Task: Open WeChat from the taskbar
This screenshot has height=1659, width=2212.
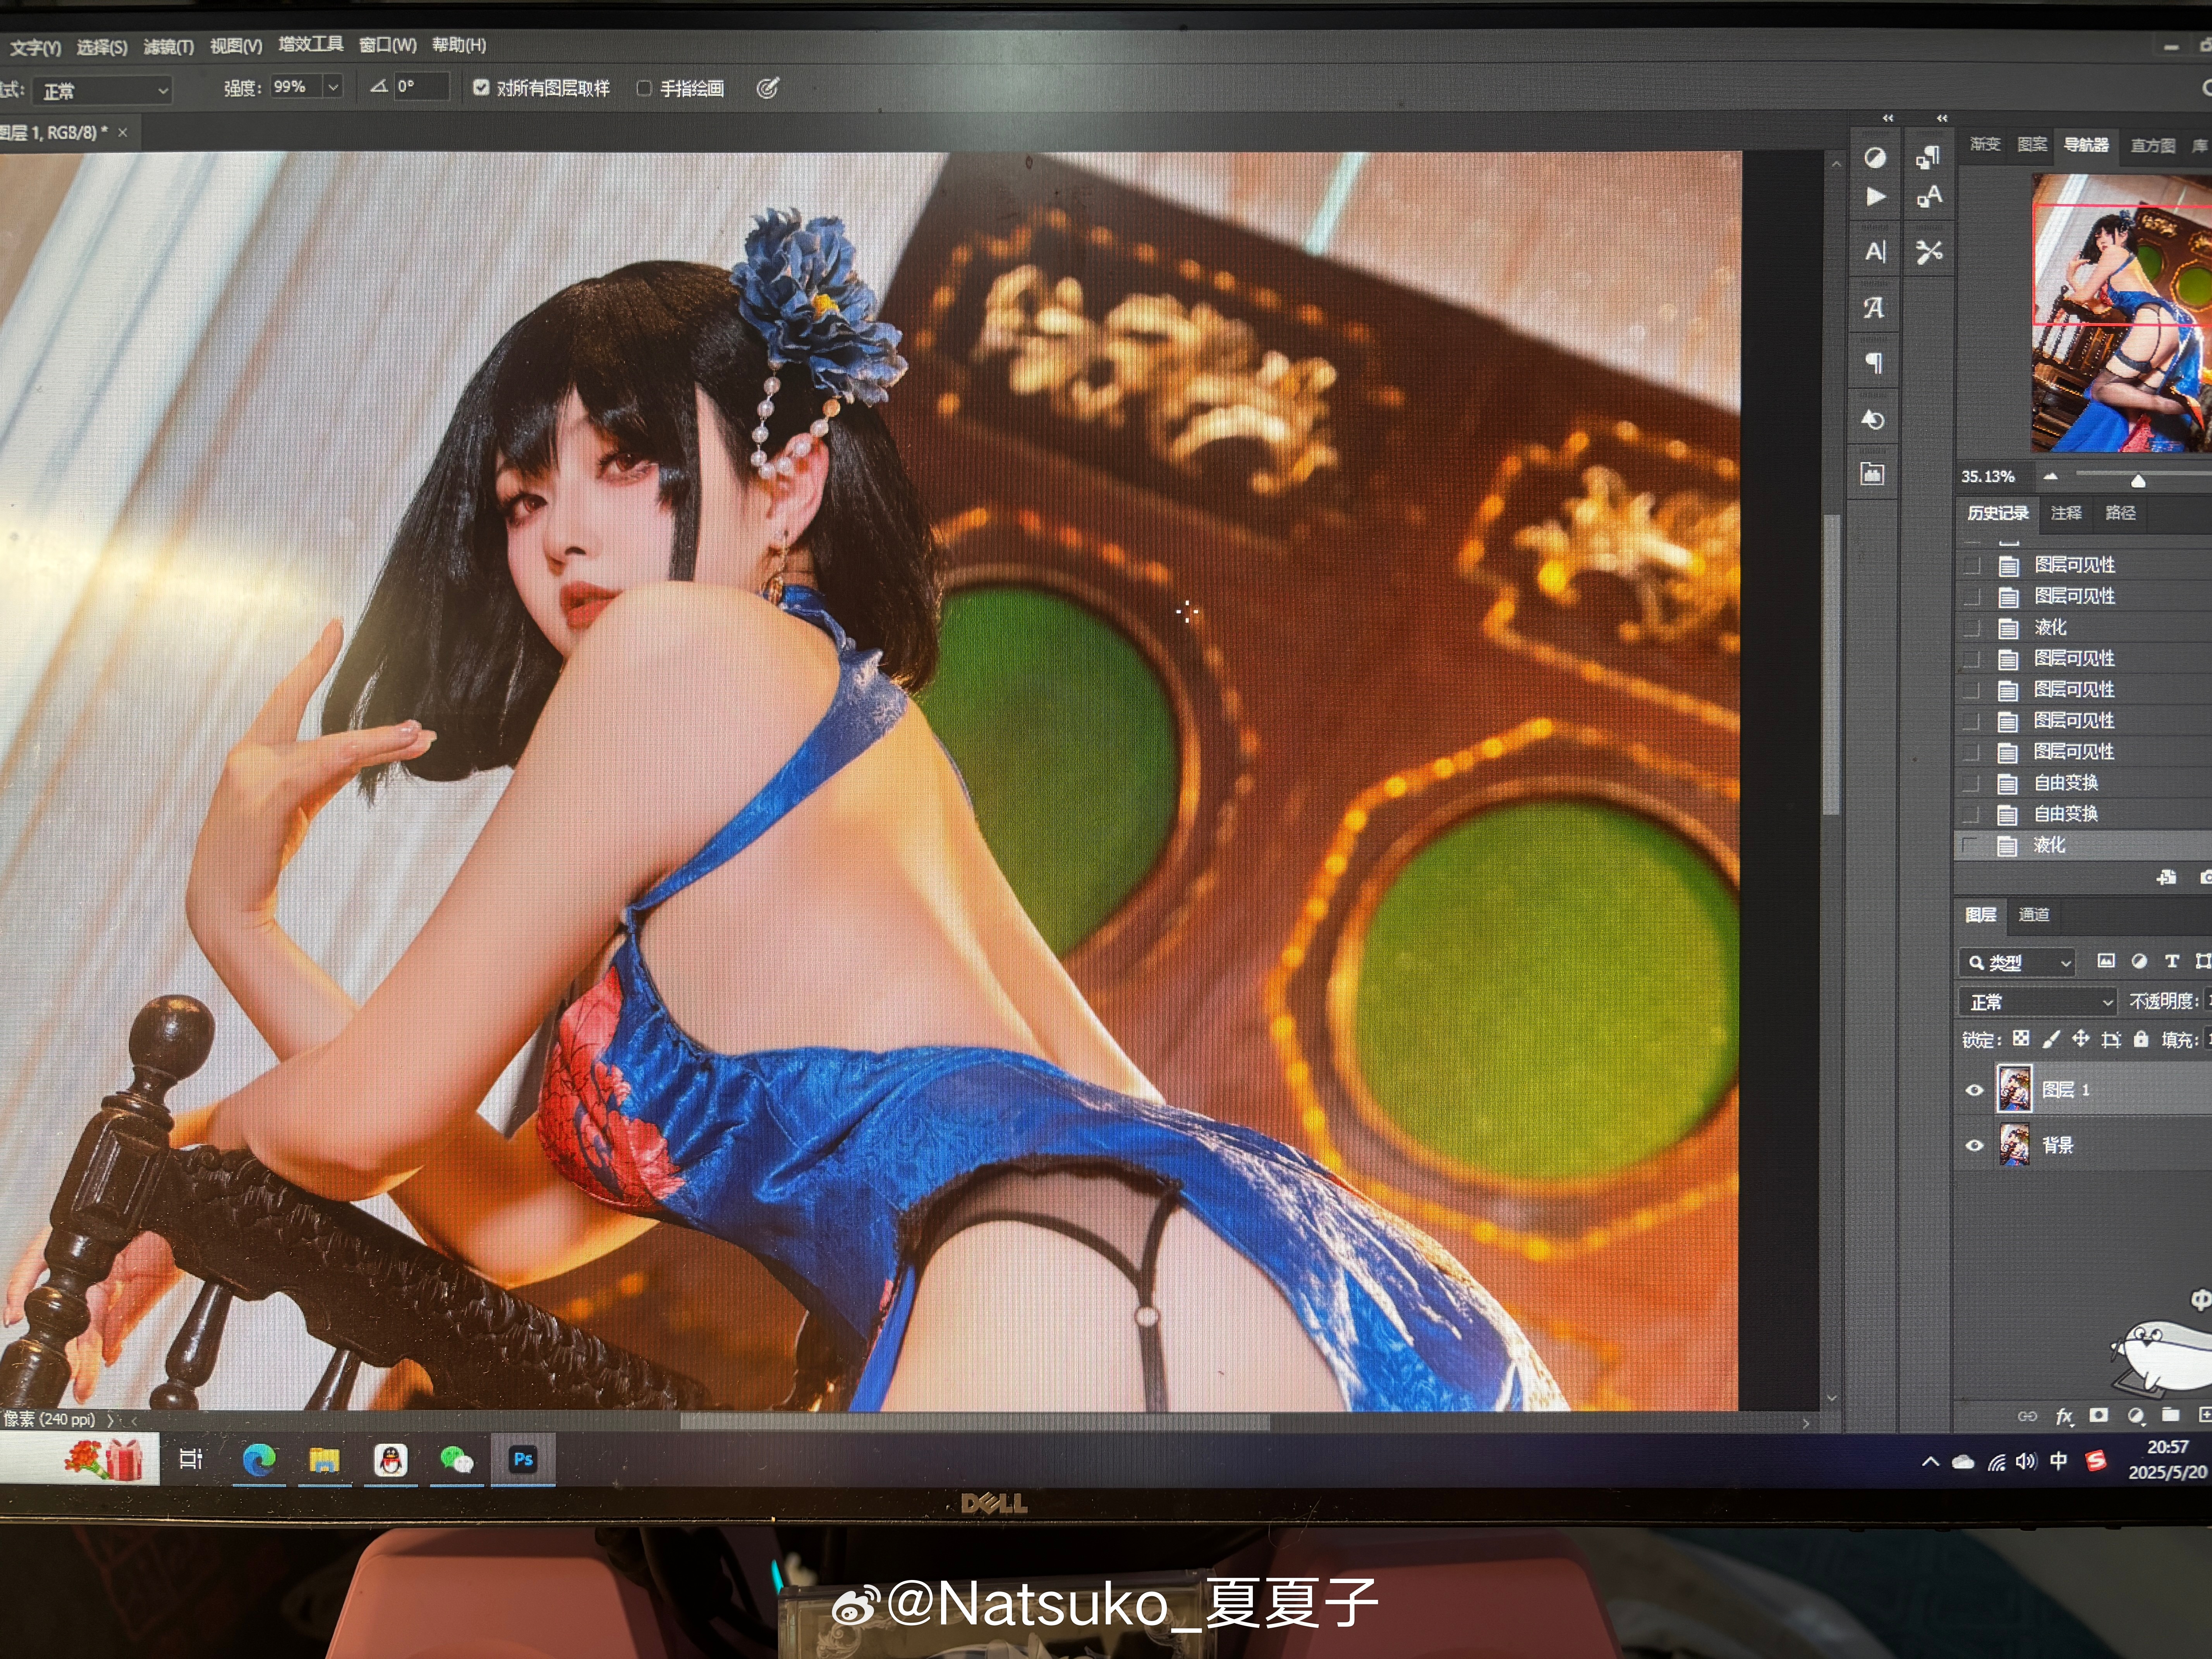Action: click(457, 1460)
